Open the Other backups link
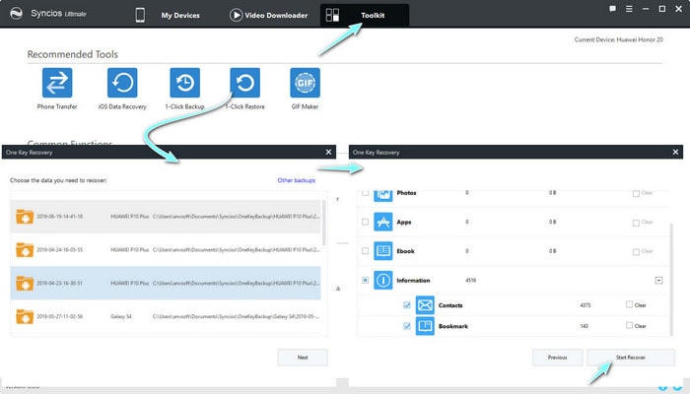 [x=296, y=180]
